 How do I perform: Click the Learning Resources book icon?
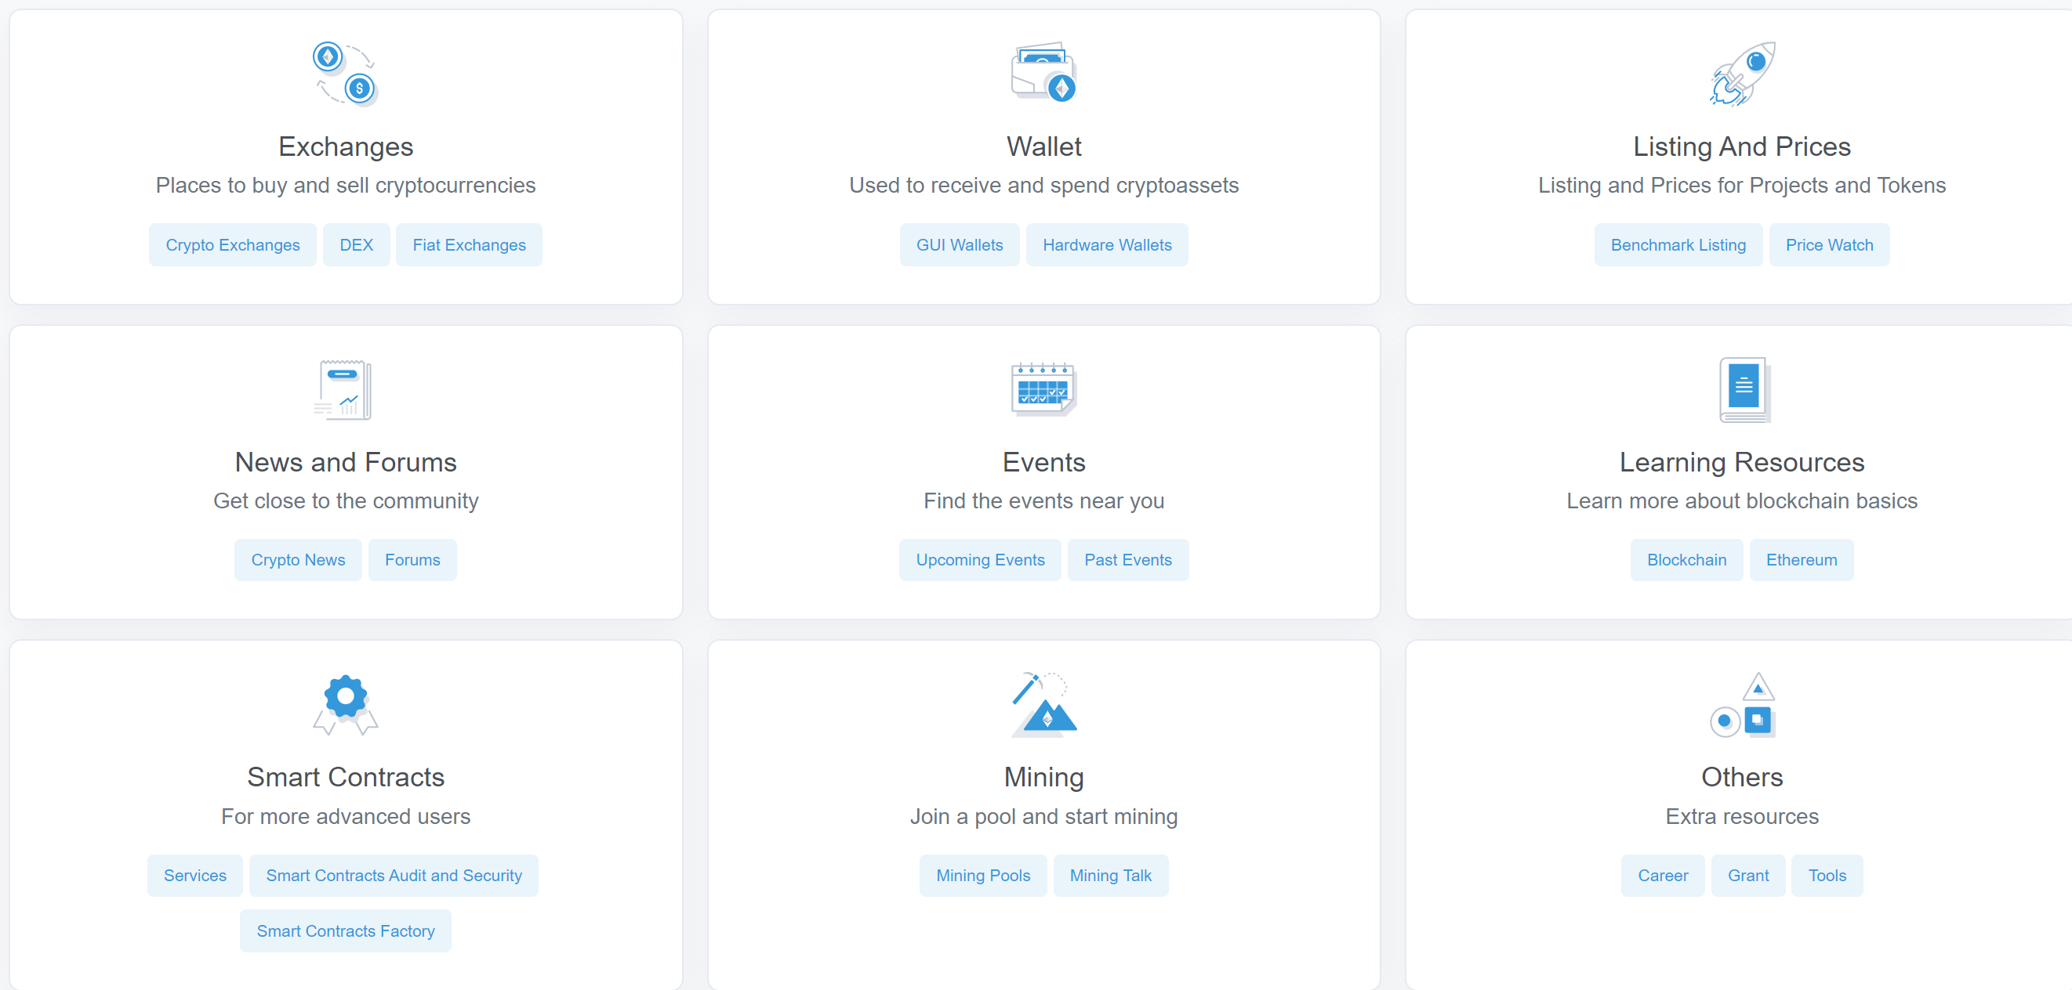tap(1743, 390)
